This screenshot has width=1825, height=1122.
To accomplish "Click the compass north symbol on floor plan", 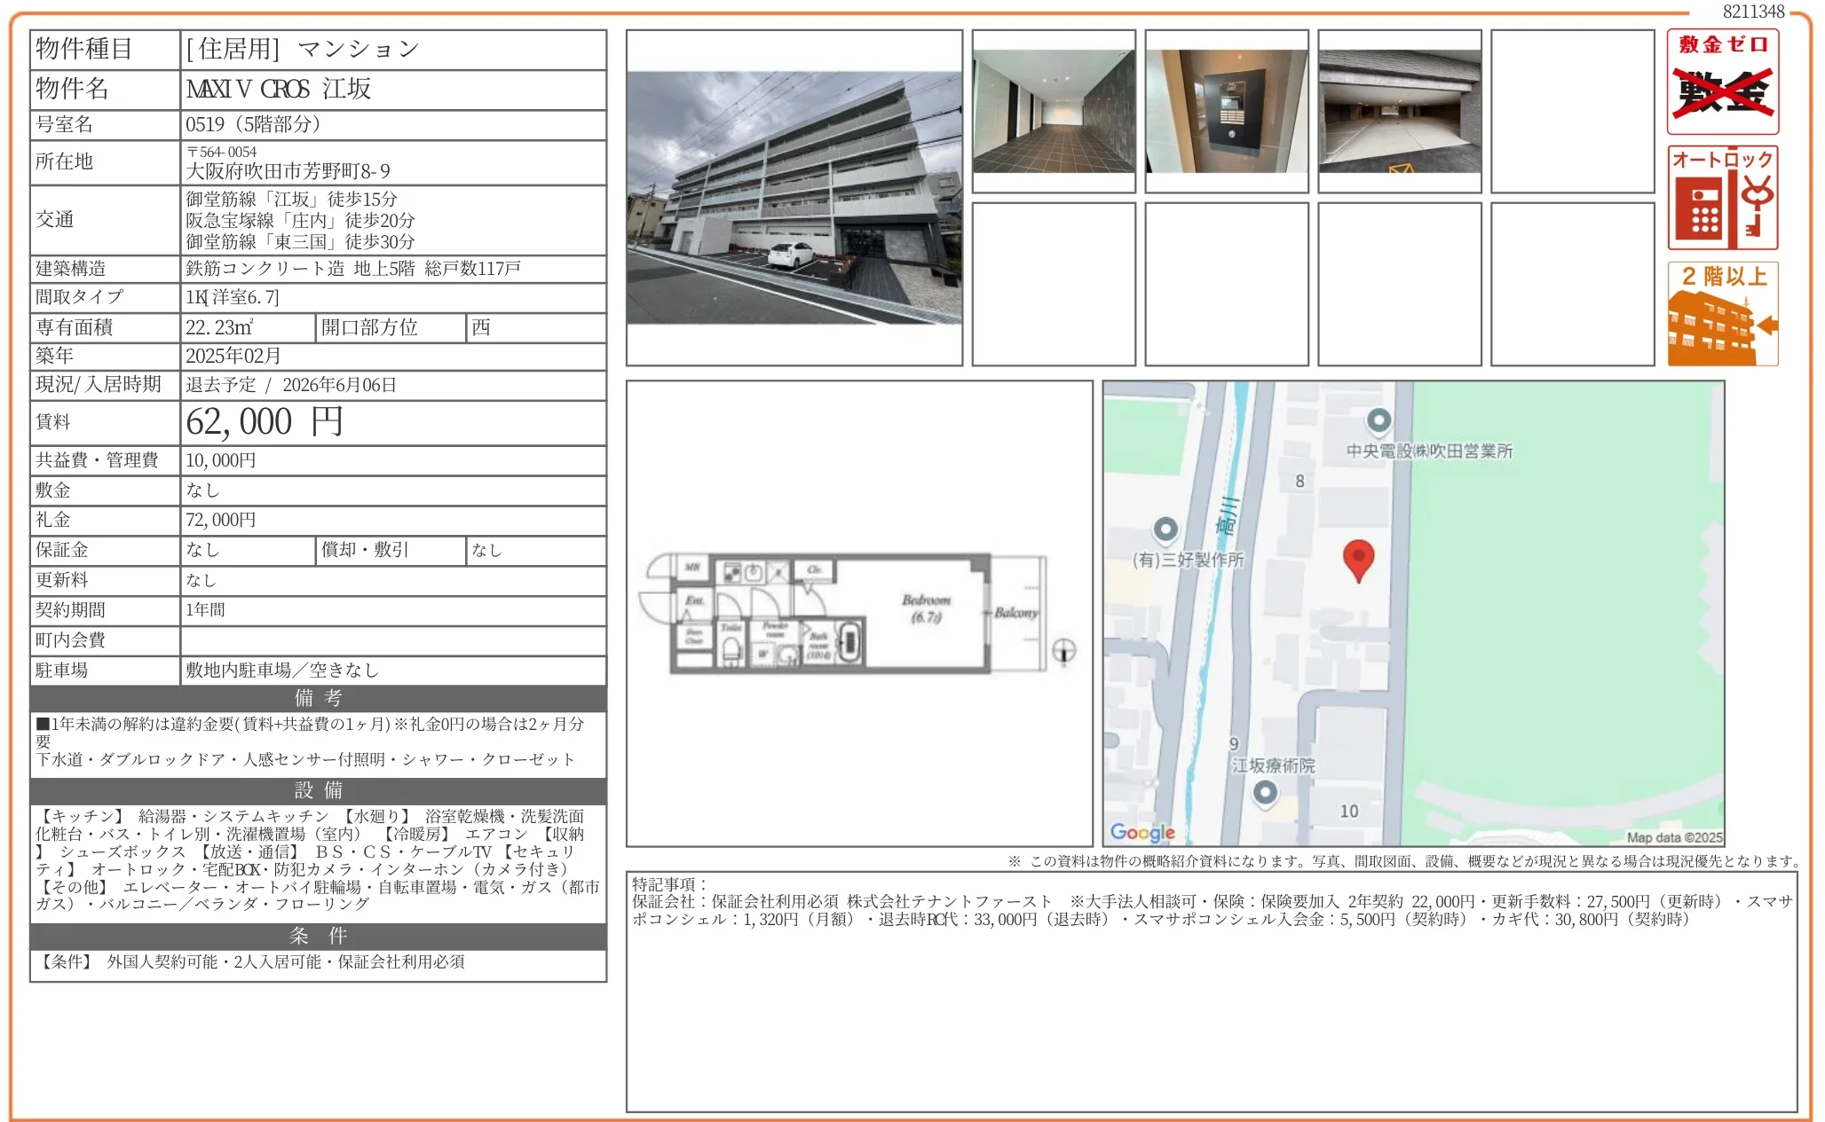I will (1063, 651).
